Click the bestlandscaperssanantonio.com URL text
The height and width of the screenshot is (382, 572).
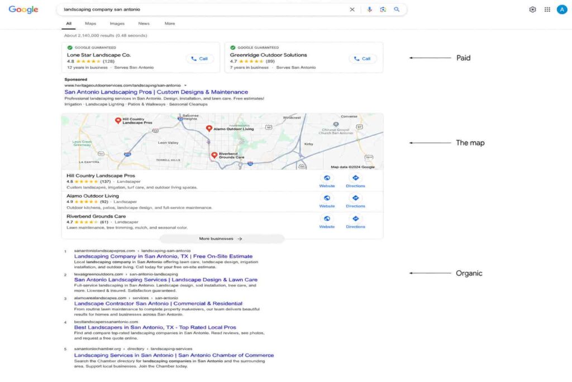[x=106, y=322]
